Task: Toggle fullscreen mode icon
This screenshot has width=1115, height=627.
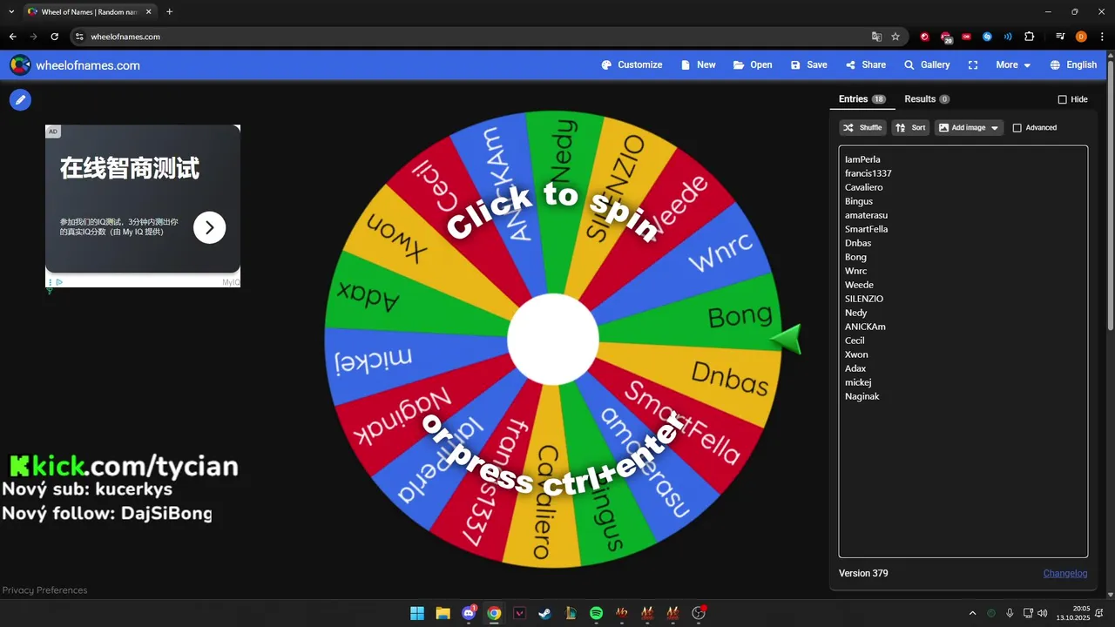Action: click(973, 65)
